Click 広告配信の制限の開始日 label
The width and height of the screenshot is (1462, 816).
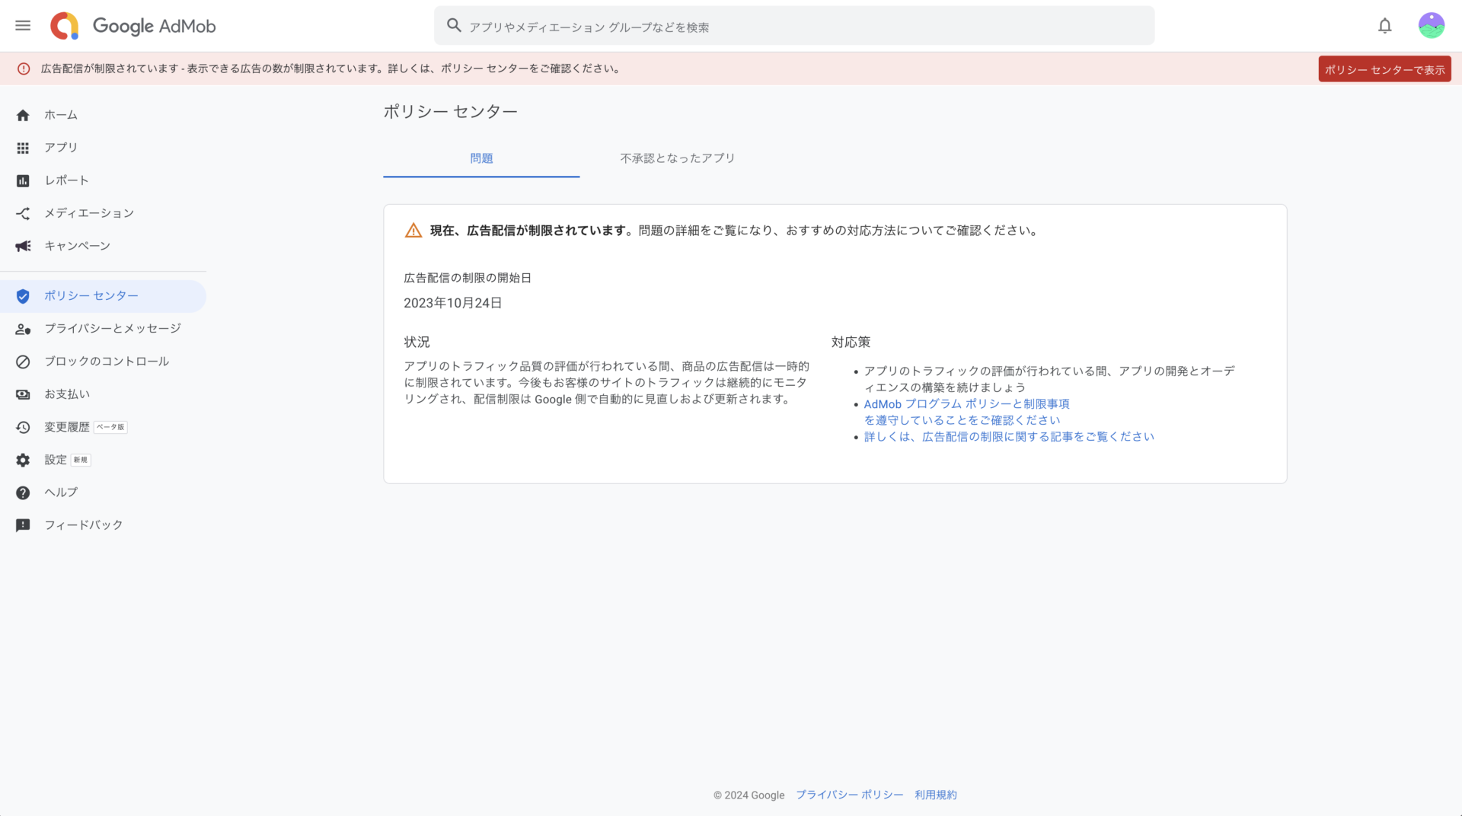(468, 278)
